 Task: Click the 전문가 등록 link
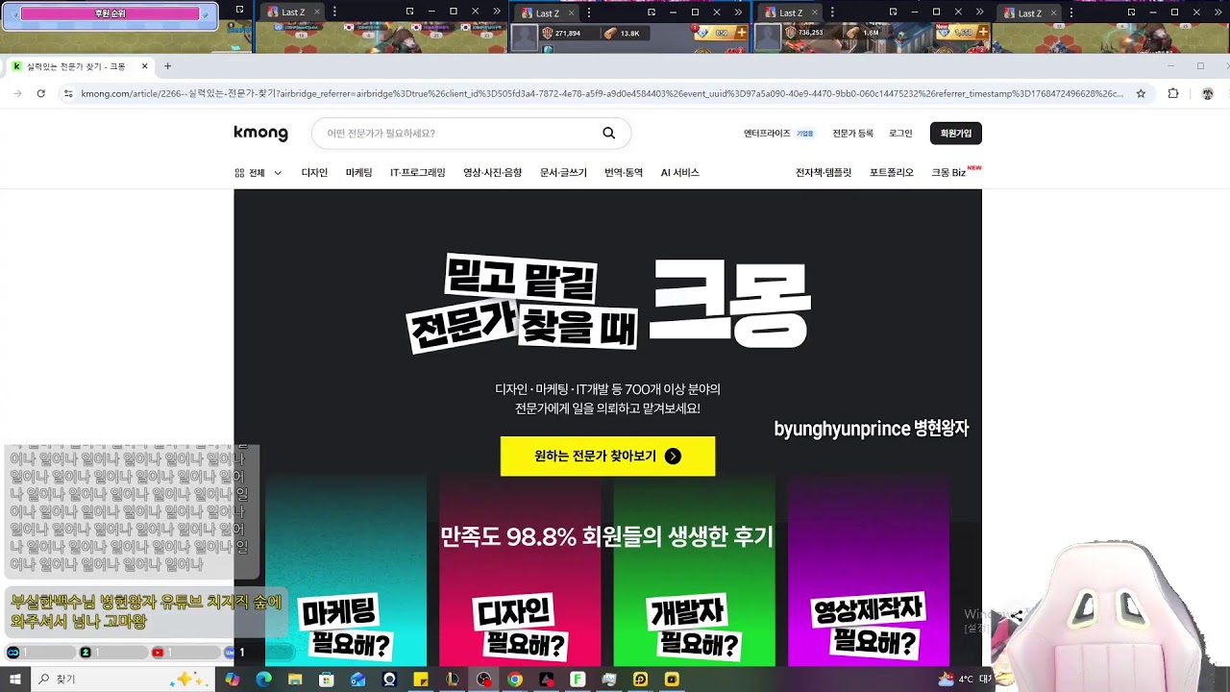pyautogui.click(x=852, y=134)
